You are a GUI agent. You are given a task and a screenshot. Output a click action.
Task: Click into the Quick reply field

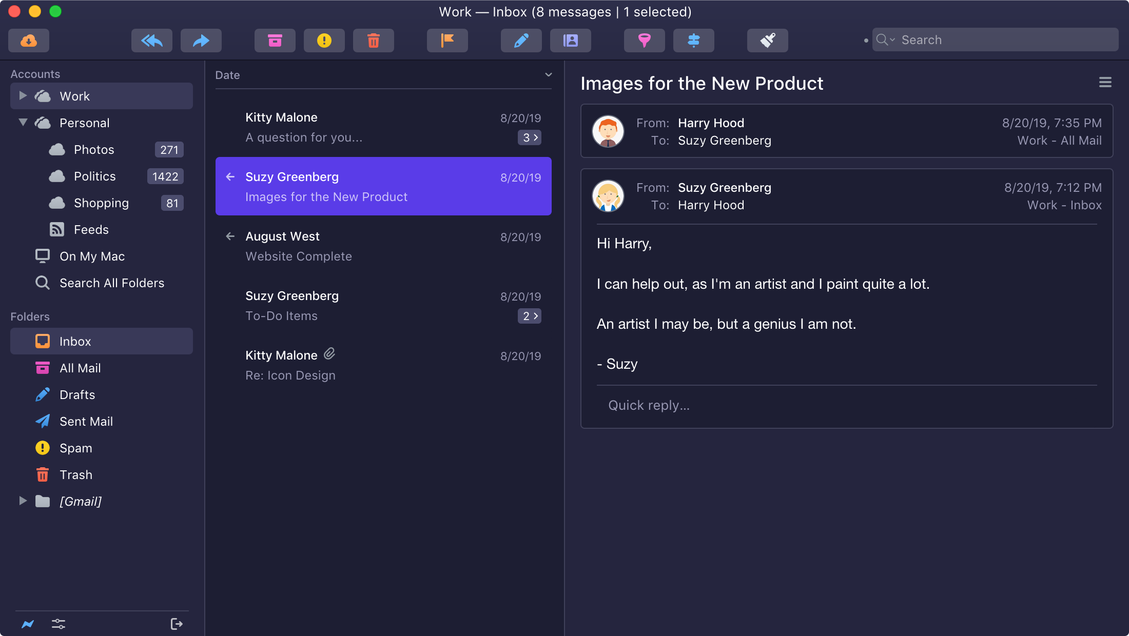(847, 405)
